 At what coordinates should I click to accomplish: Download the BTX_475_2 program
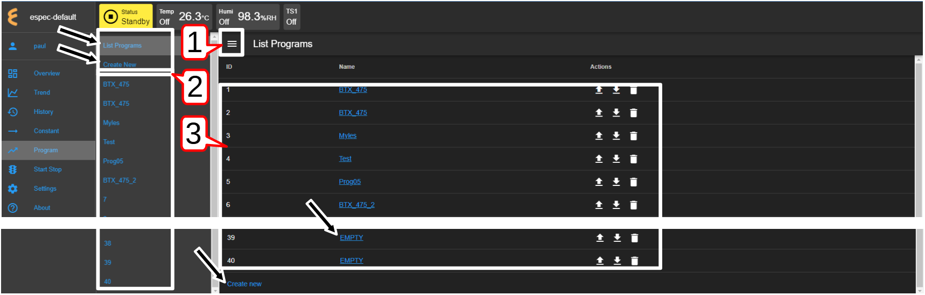(x=616, y=205)
